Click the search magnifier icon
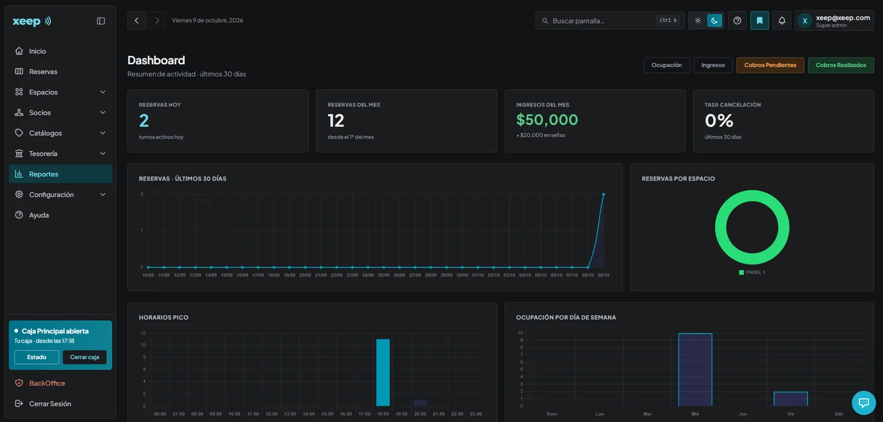Image resolution: width=883 pixels, height=422 pixels. pyautogui.click(x=545, y=21)
